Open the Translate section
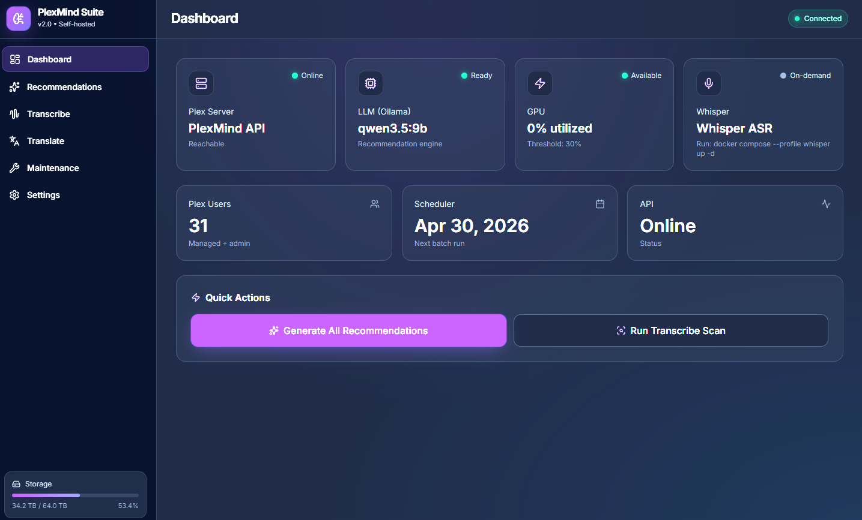The height and width of the screenshot is (520, 862). pos(76,141)
